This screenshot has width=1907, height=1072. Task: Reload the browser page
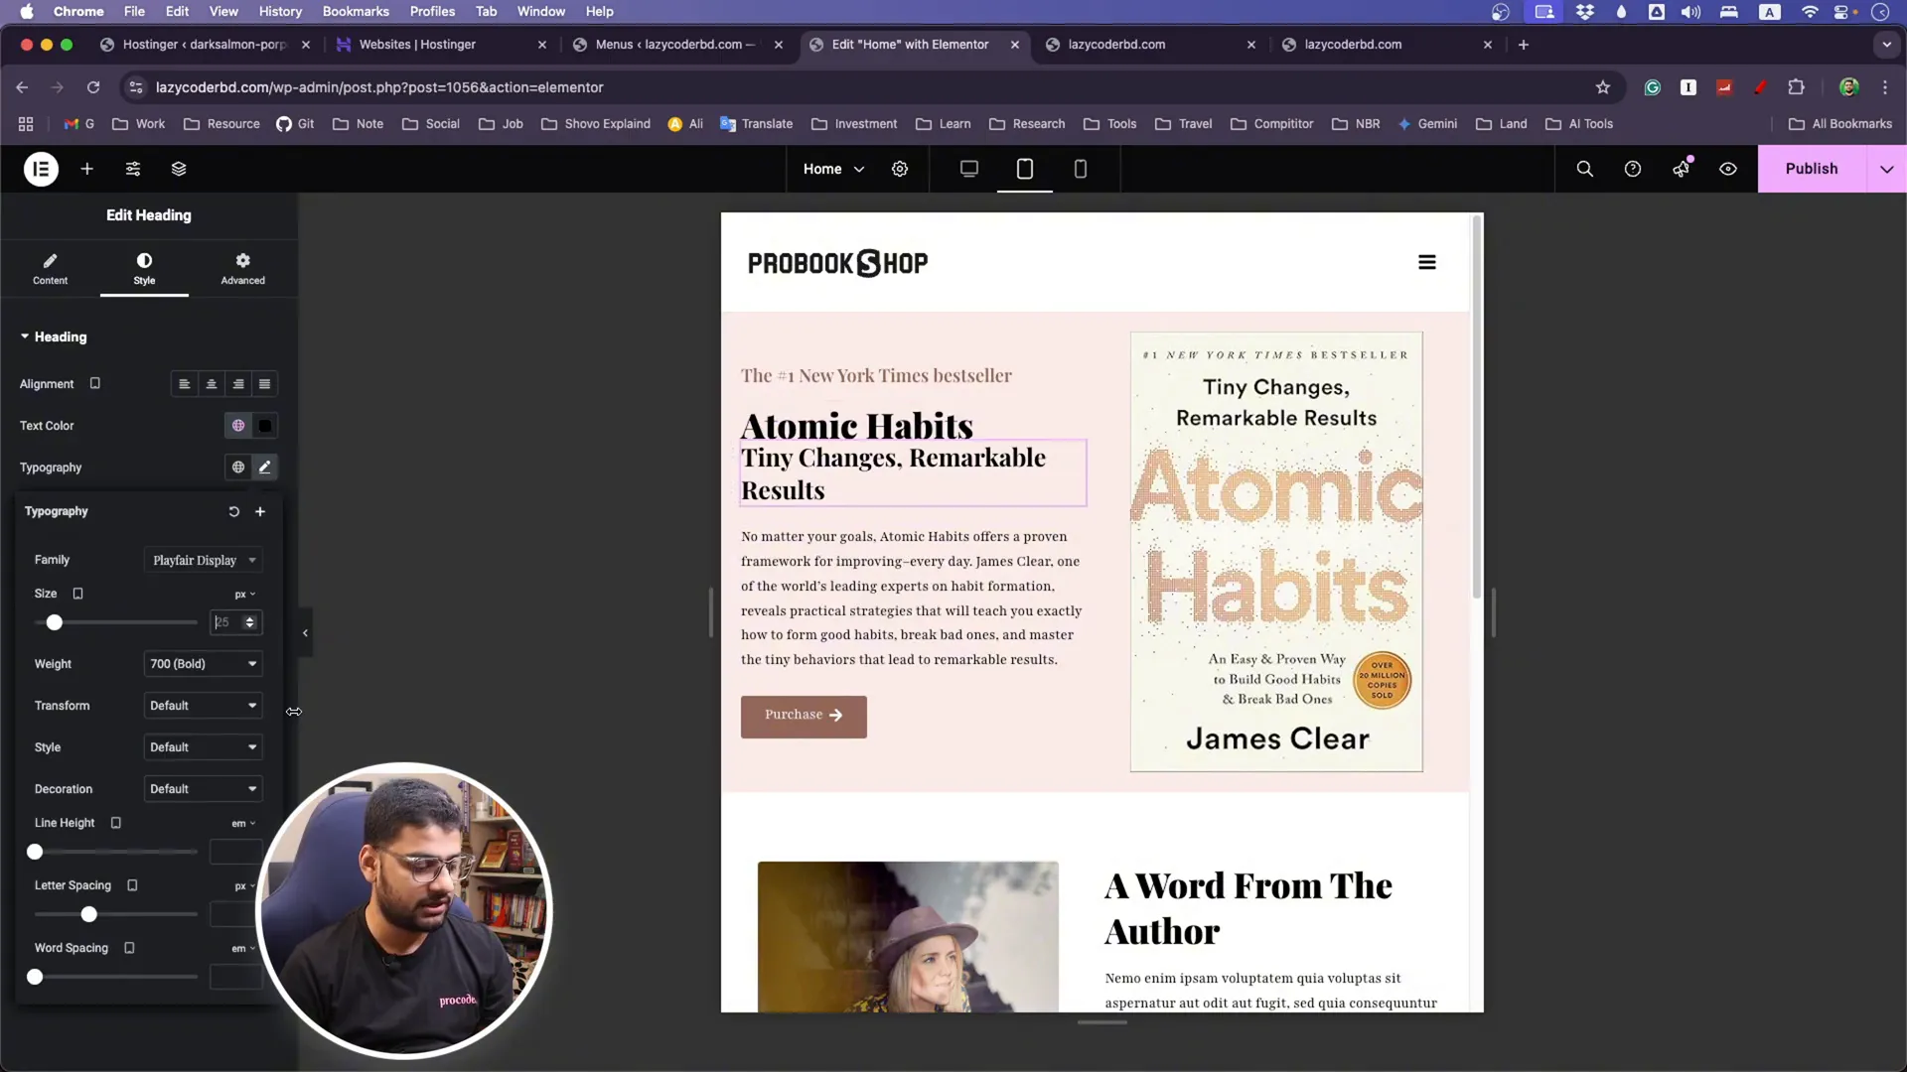(93, 87)
